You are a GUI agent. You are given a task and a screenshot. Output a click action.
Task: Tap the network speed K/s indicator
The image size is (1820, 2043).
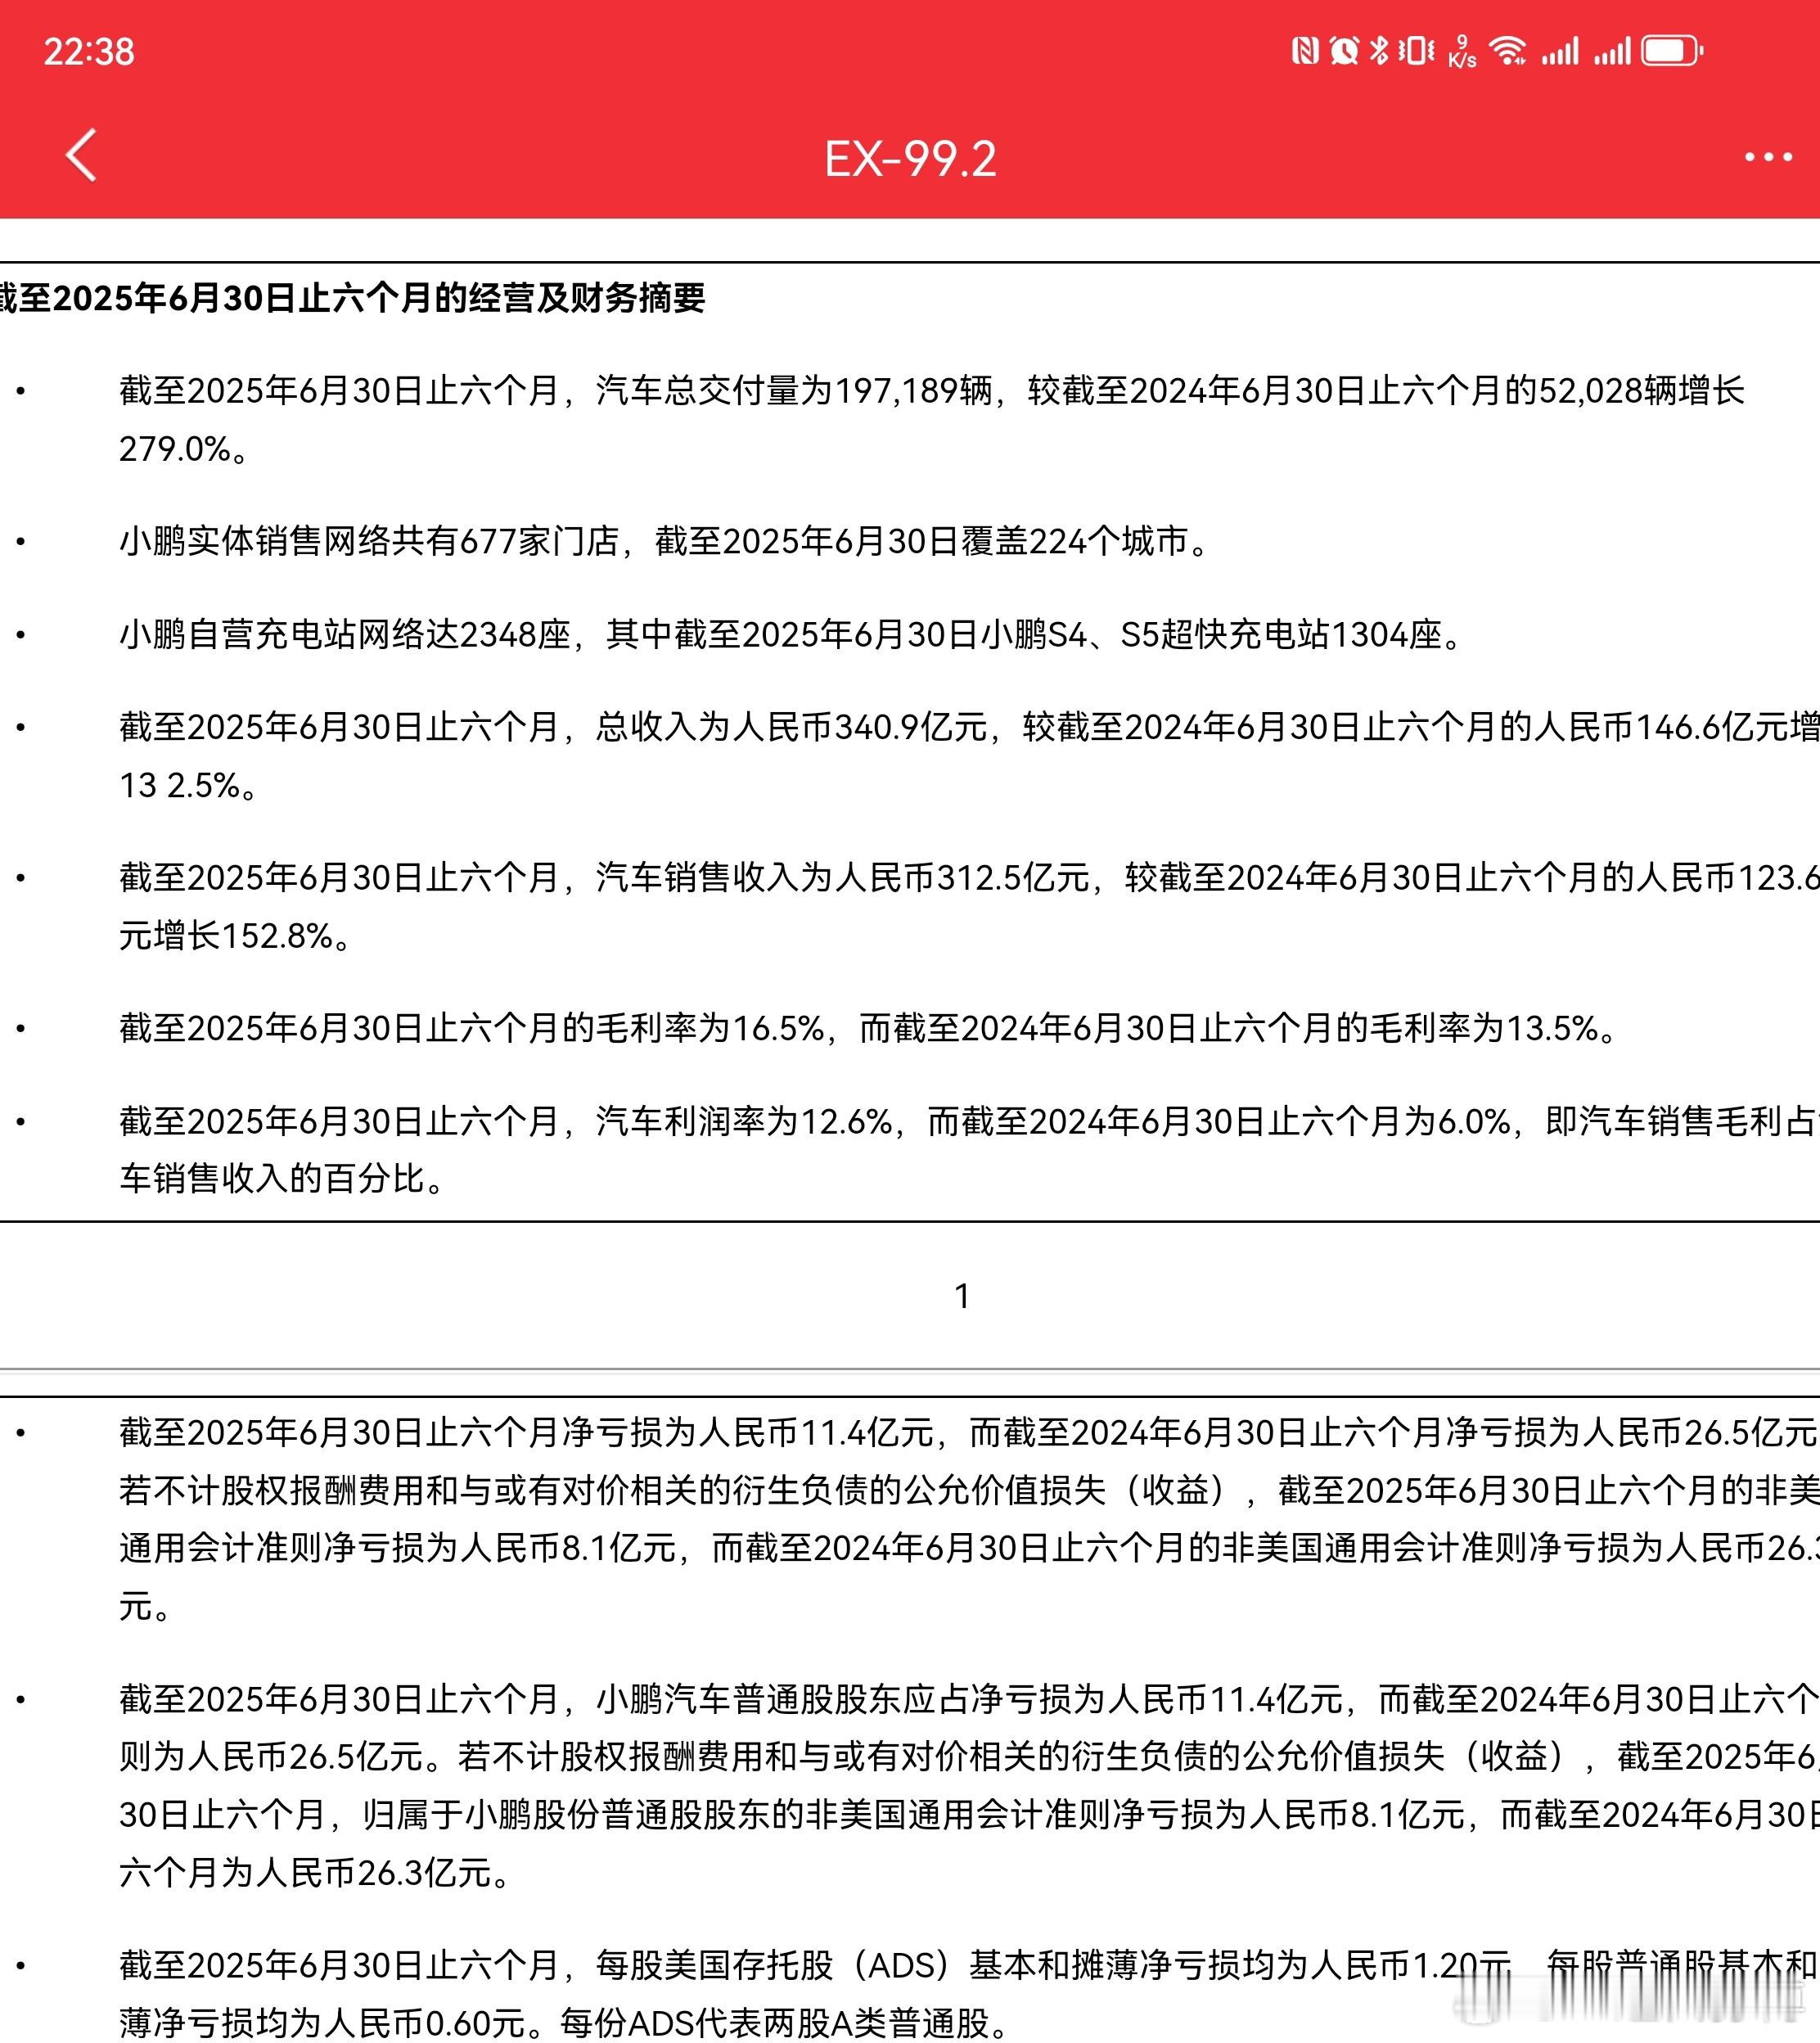click(x=1462, y=51)
